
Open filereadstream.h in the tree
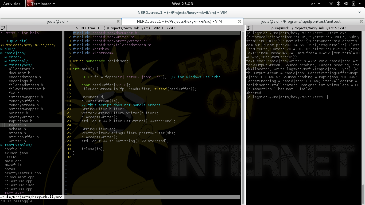tap(26, 85)
